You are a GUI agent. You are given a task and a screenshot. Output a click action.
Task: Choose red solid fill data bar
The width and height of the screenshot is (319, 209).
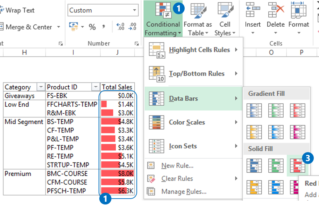pyautogui.click(x=297, y=166)
